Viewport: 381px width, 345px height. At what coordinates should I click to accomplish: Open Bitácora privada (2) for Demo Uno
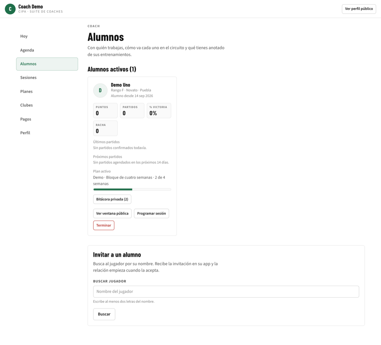(x=112, y=199)
